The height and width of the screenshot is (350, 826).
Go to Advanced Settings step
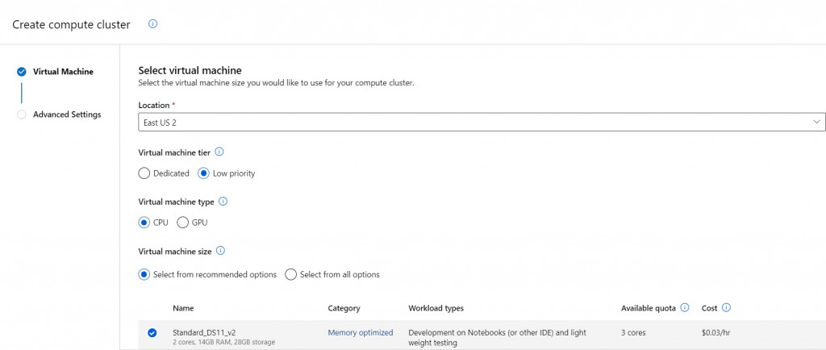coord(67,115)
